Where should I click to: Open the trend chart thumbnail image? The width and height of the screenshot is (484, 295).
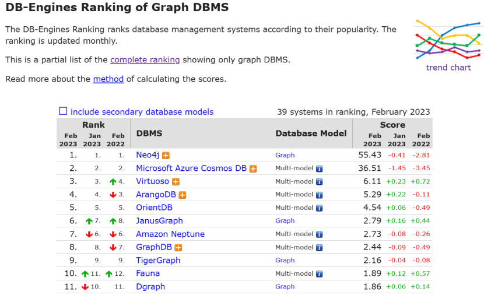point(448,39)
